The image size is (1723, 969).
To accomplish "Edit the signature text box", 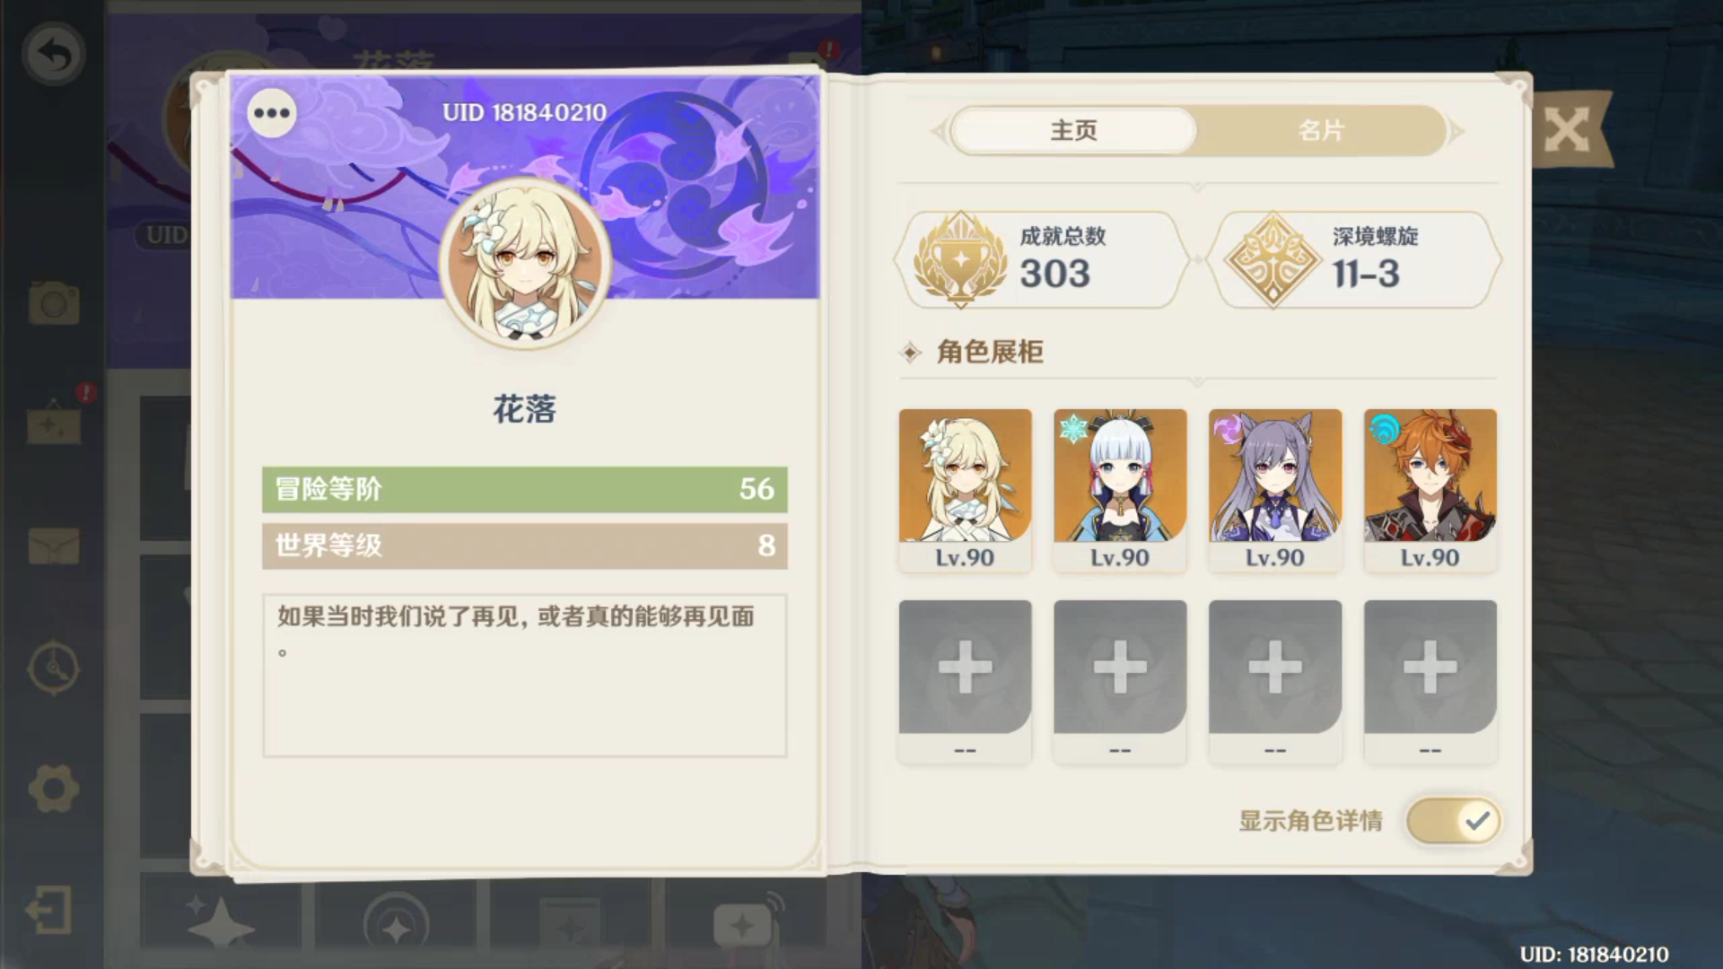I will pos(525,675).
